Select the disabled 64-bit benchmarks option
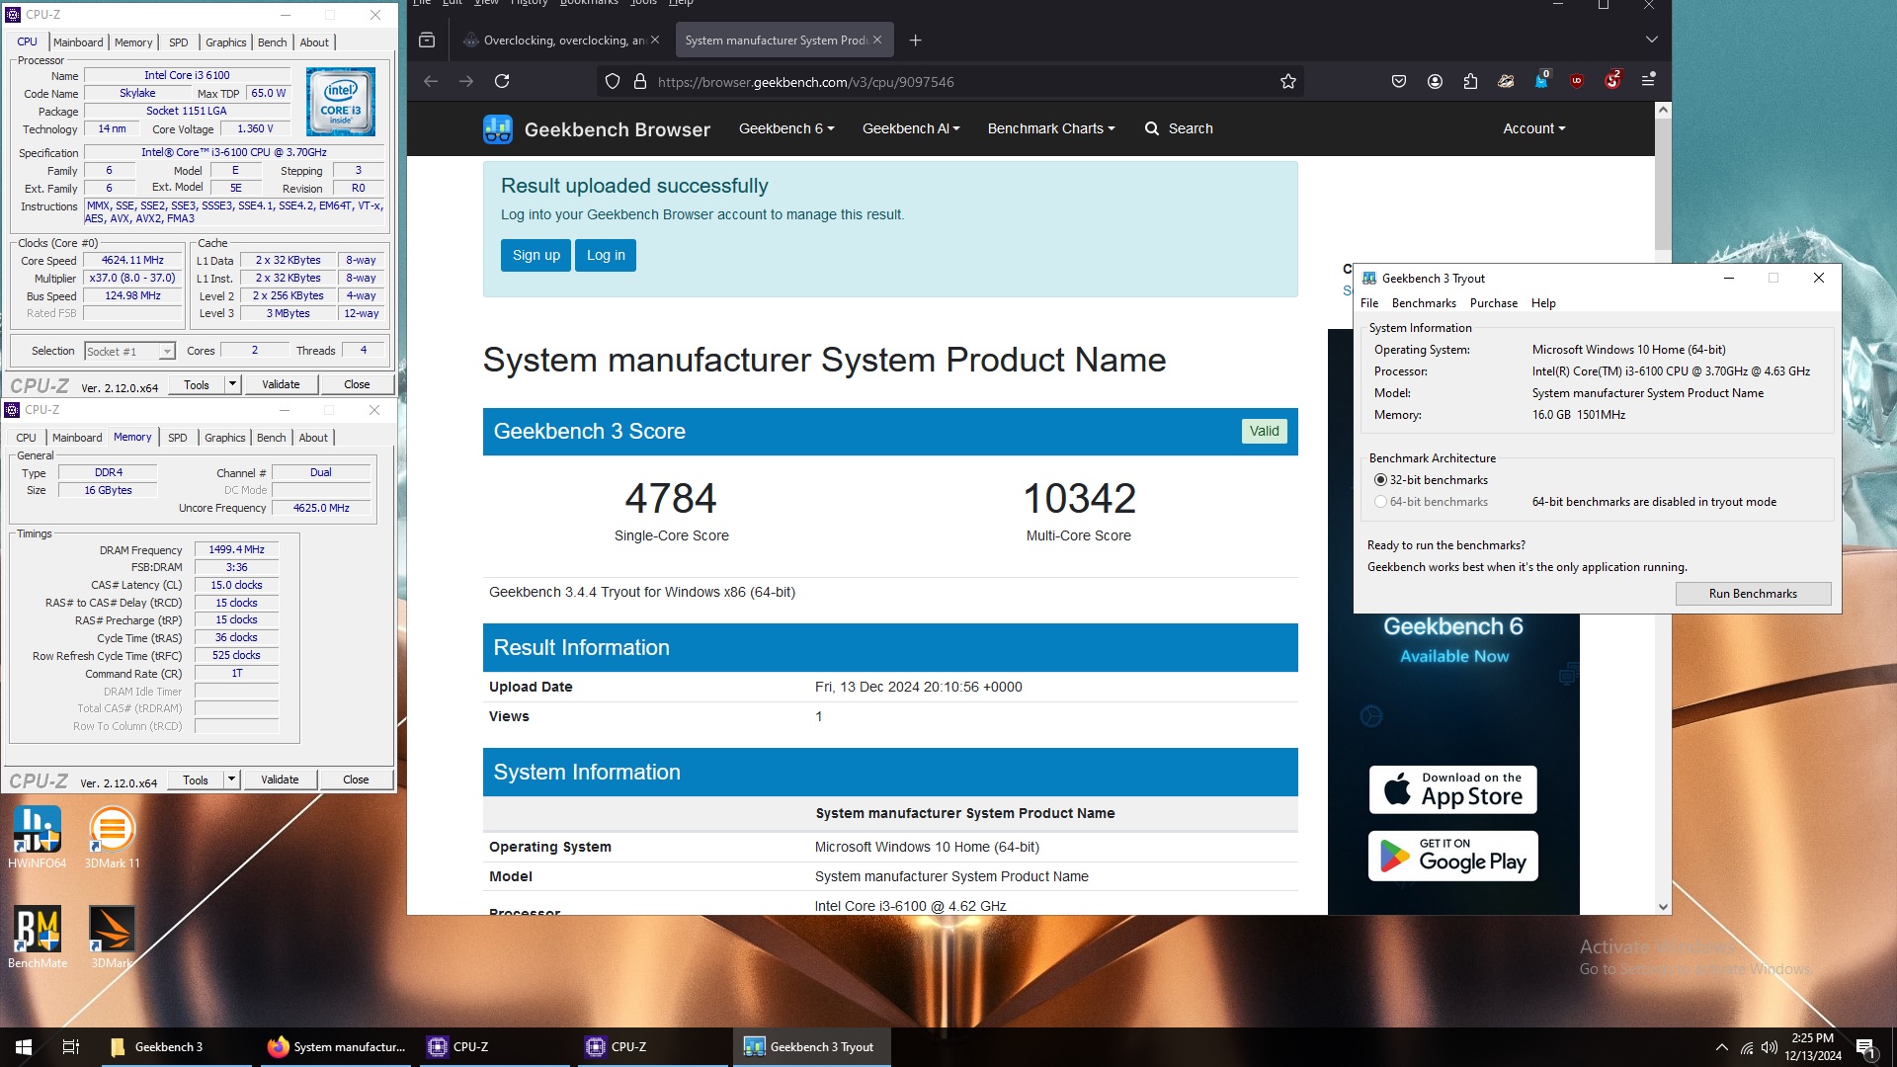The width and height of the screenshot is (1897, 1067). click(x=1380, y=502)
